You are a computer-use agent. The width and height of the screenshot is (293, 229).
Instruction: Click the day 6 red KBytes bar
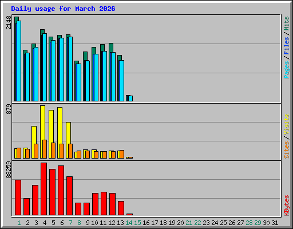click(61, 191)
